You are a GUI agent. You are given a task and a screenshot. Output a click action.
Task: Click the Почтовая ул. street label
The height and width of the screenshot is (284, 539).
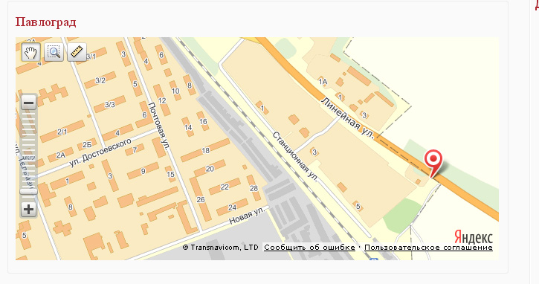(159, 126)
